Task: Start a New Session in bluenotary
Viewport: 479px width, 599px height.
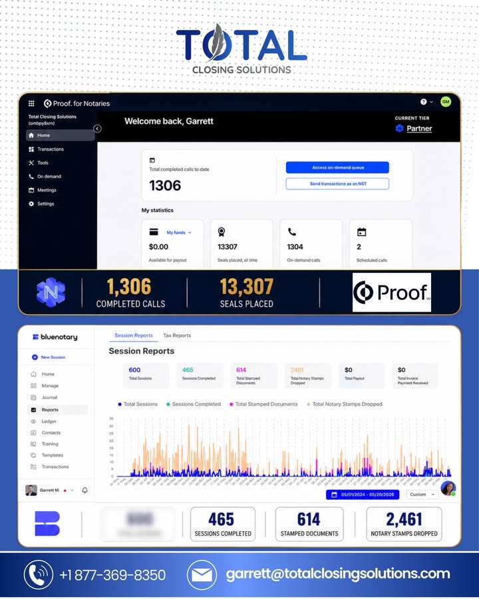Action: [x=49, y=357]
